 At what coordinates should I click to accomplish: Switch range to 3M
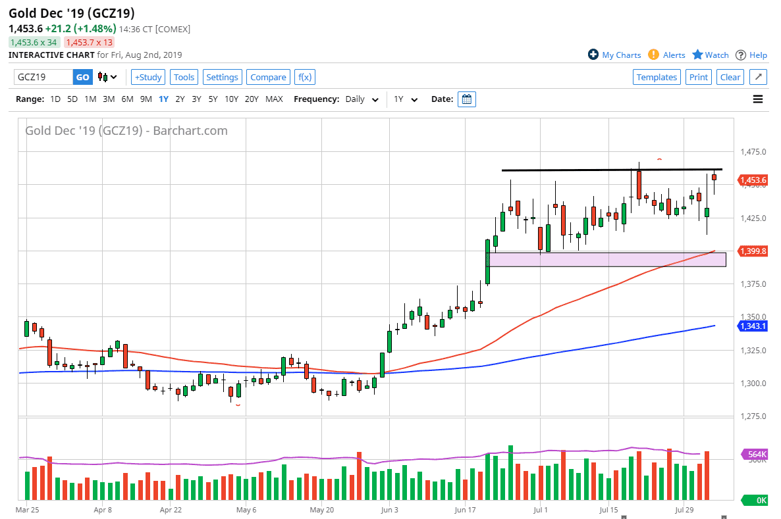109,99
